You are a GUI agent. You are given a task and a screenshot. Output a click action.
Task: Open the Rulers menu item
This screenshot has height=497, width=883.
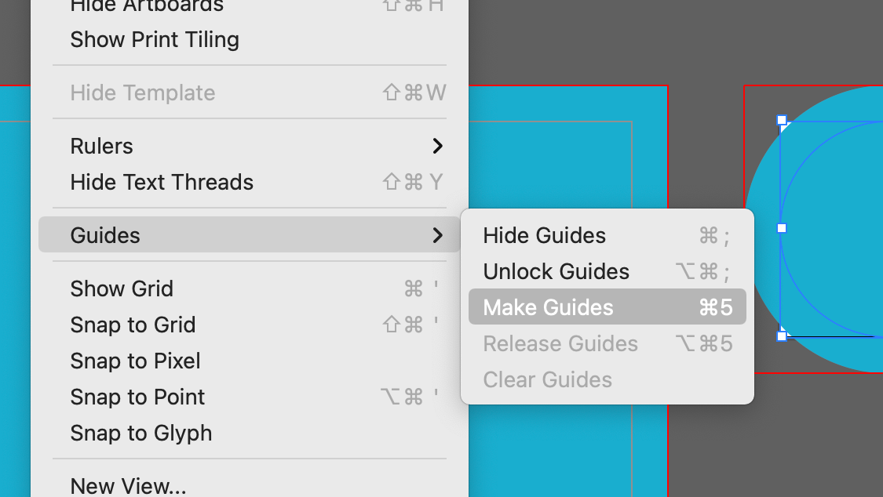(249, 146)
